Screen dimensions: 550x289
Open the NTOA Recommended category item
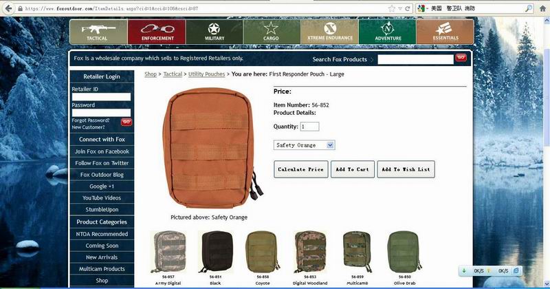coord(102,234)
